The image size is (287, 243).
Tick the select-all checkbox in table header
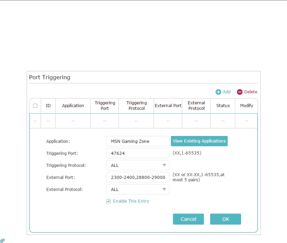[35, 106]
